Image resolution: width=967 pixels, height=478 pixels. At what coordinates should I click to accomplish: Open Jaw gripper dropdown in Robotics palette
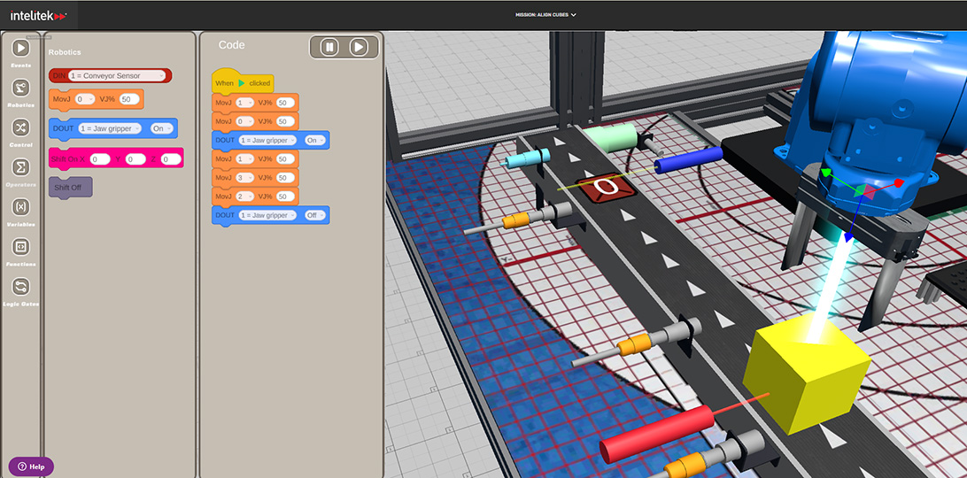tap(110, 129)
